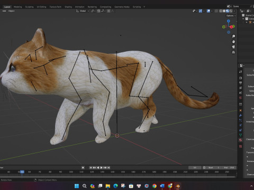Toggle viewport overlays button
The image size is (254, 190).
click(x=208, y=11)
